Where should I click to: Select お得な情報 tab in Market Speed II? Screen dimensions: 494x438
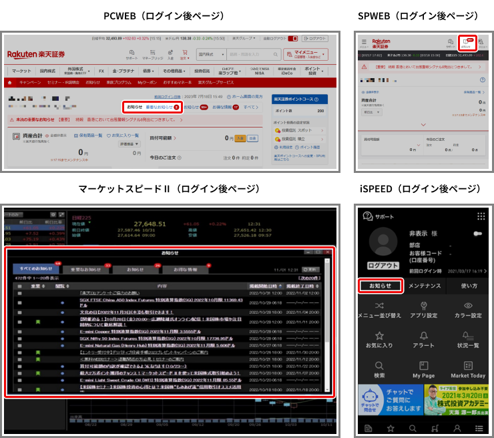tap(186, 270)
